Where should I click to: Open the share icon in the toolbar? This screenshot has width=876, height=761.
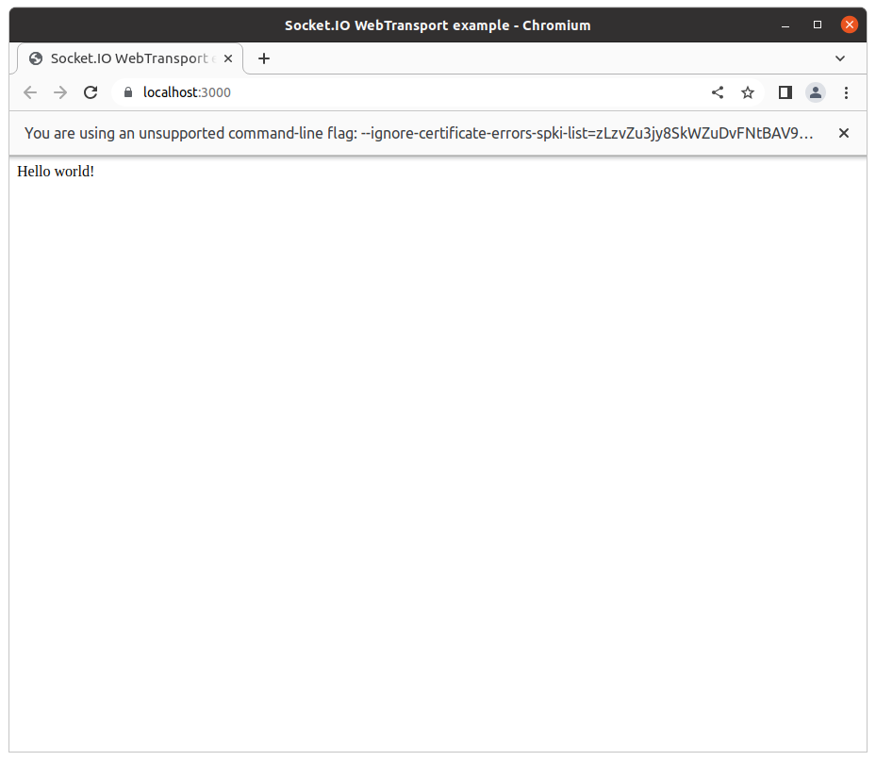pyautogui.click(x=718, y=92)
